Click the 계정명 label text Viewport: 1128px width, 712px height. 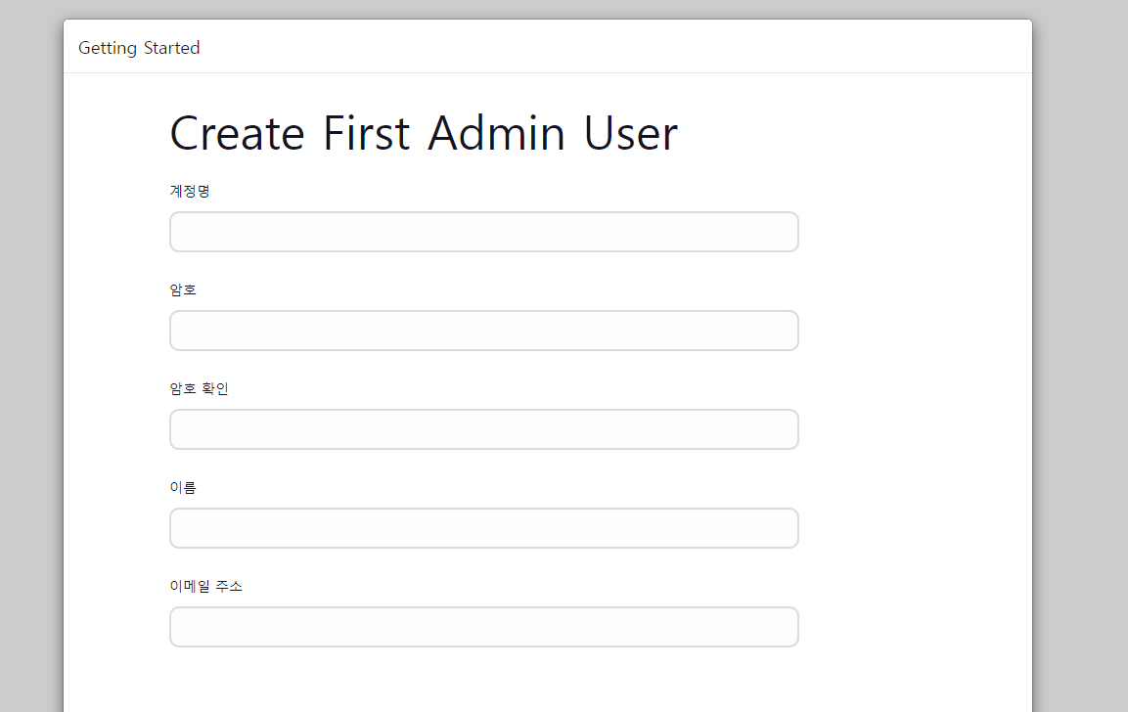tap(190, 191)
